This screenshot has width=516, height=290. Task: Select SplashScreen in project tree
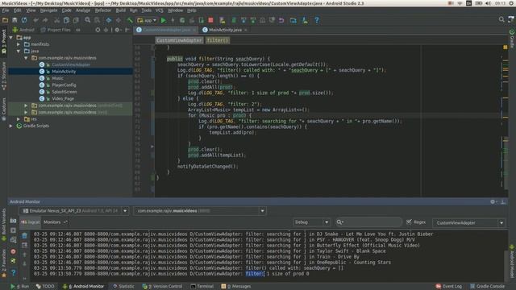coord(64,92)
